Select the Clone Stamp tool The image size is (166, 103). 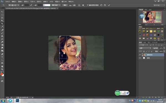[2, 36]
